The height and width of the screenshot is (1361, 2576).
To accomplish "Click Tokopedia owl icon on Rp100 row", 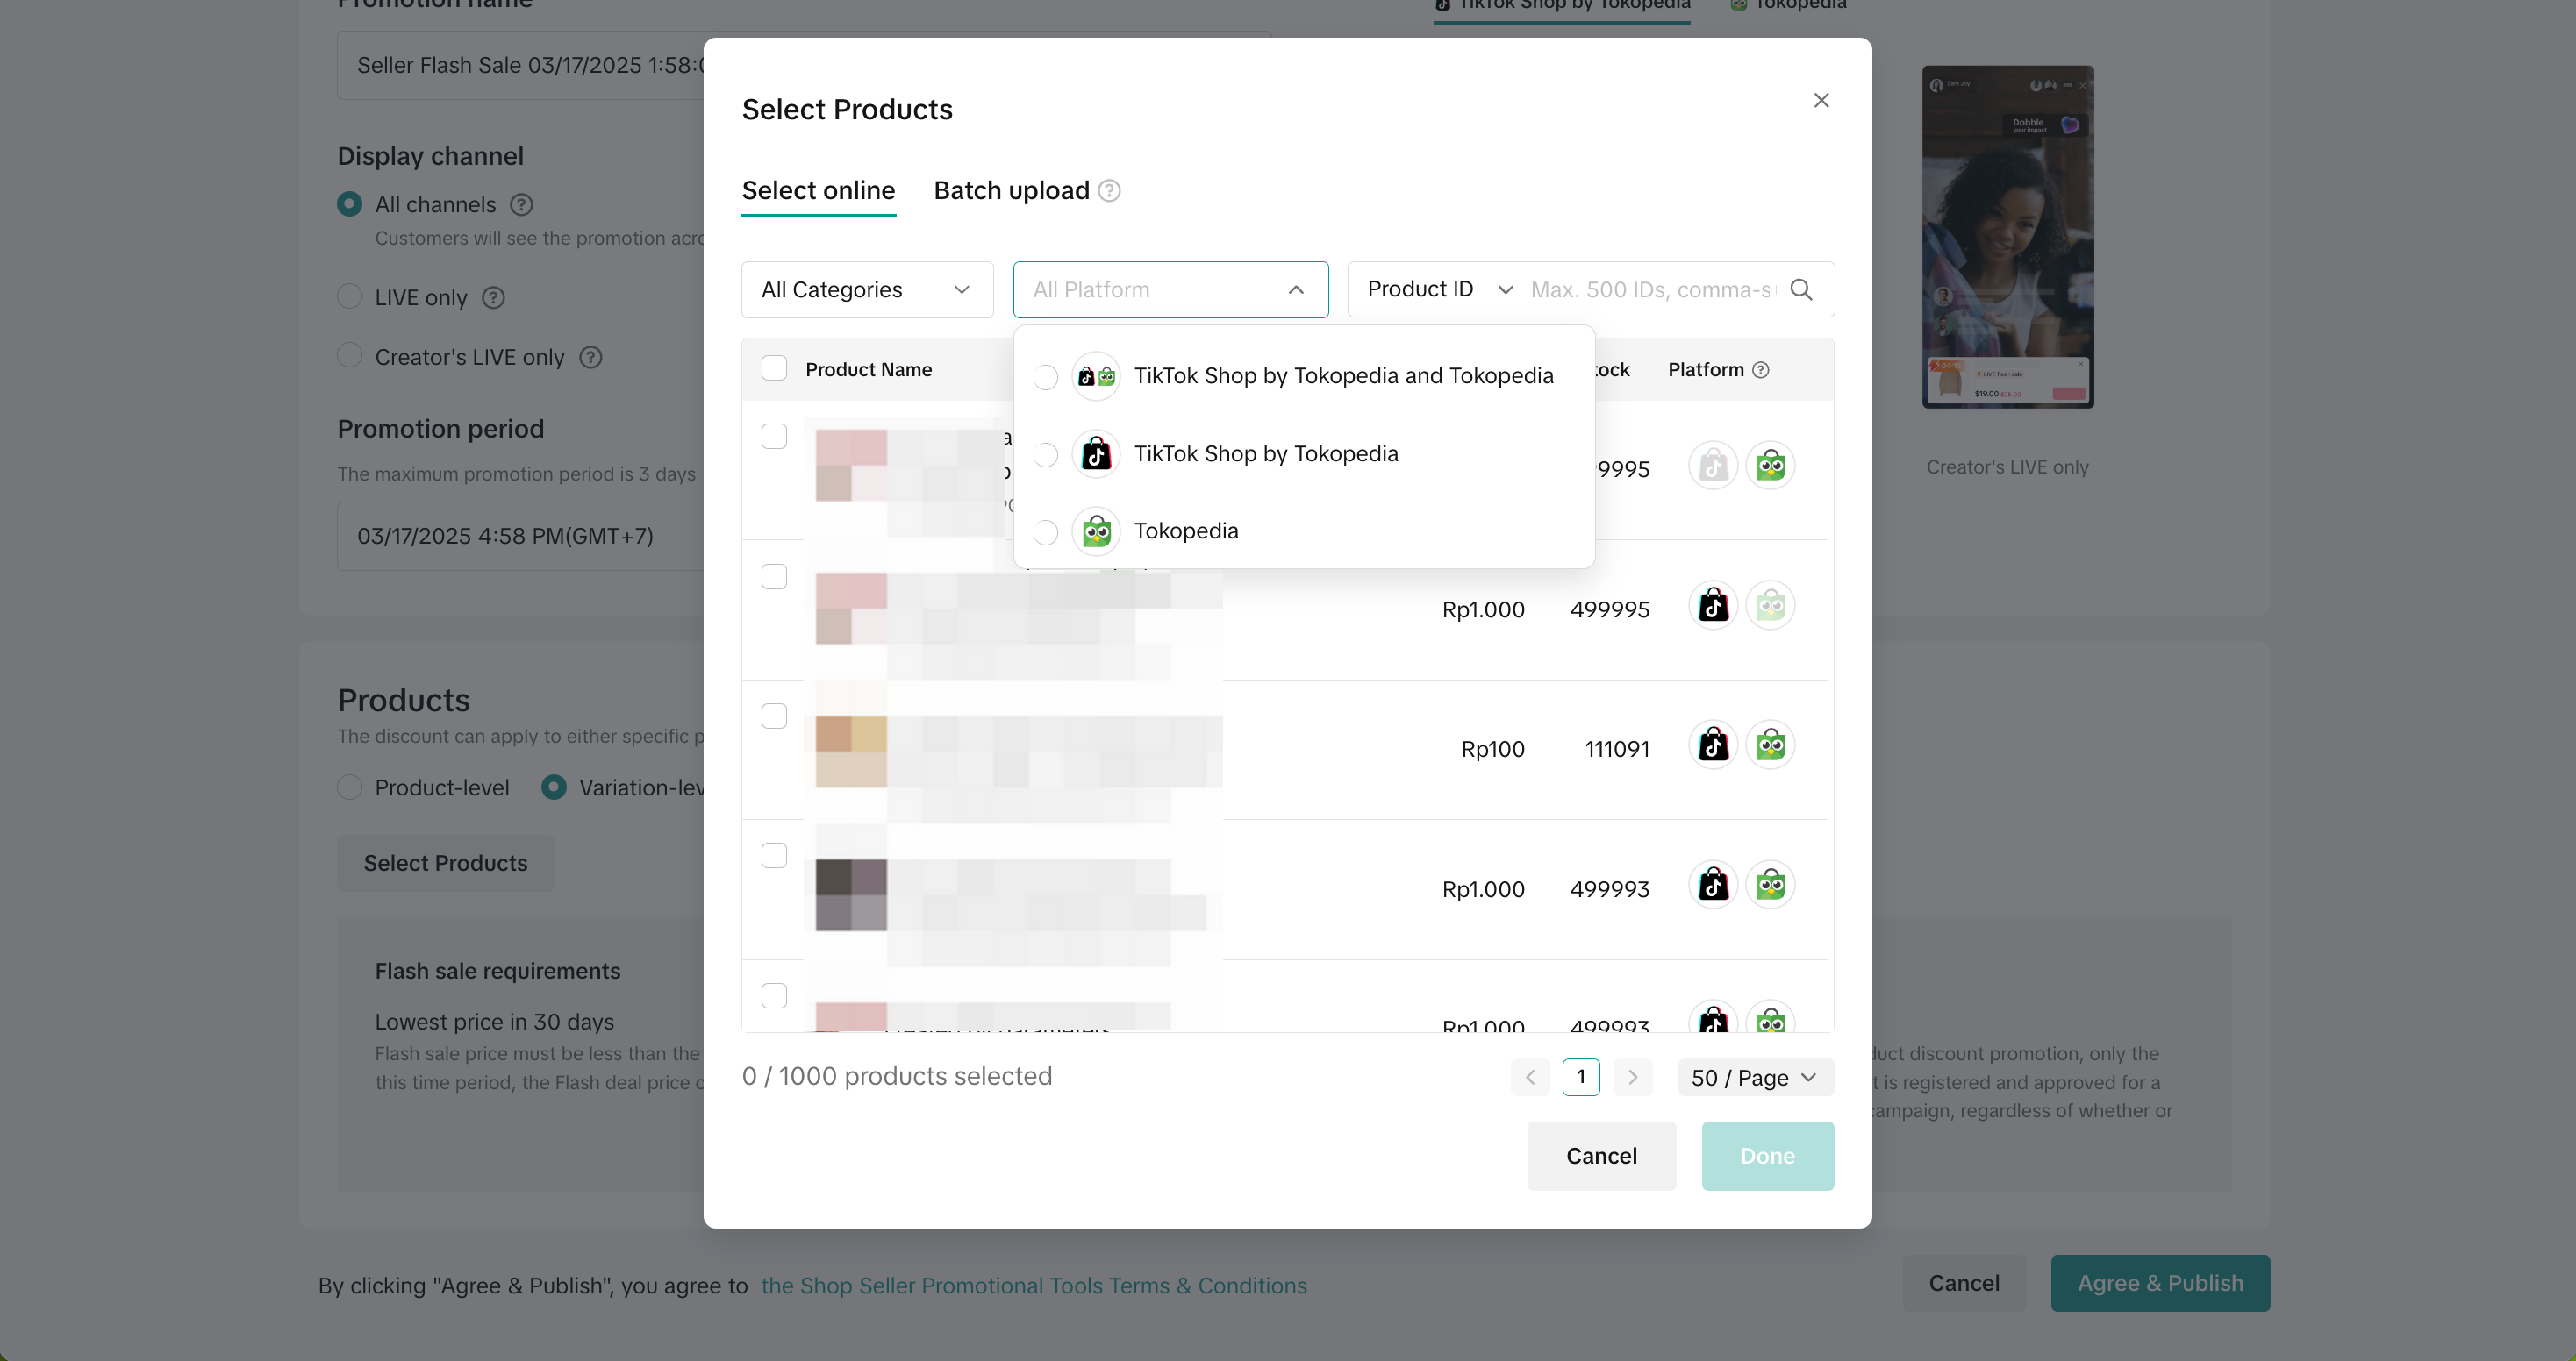I will [1770, 745].
